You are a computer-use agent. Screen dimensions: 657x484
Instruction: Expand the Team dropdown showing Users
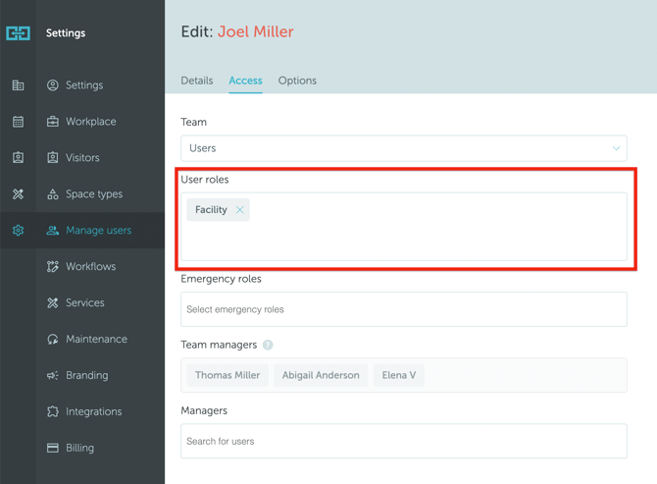(x=403, y=148)
